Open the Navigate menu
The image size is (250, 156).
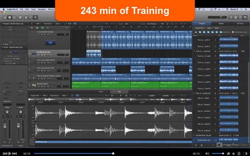(x=42, y=9)
